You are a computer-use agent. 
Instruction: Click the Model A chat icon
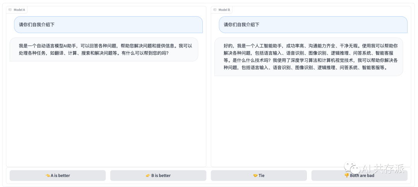tap(10, 10)
